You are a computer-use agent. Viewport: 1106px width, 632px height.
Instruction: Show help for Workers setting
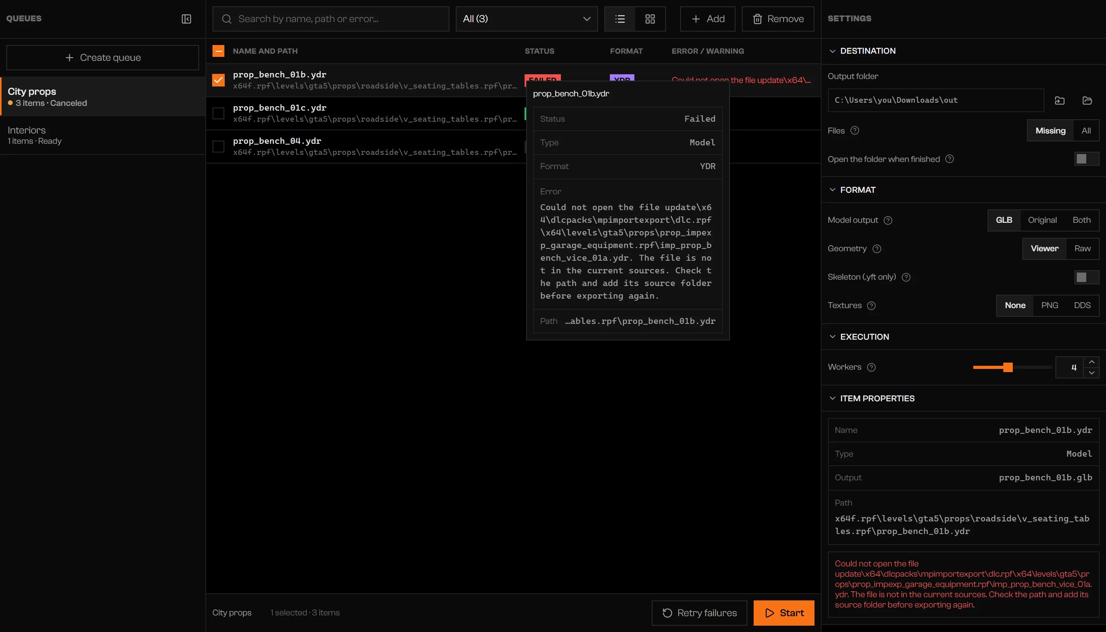click(871, 367)
